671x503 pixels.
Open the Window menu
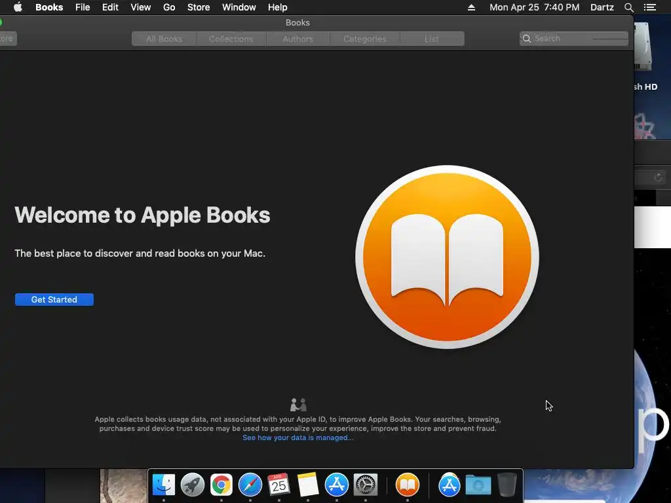239,7
